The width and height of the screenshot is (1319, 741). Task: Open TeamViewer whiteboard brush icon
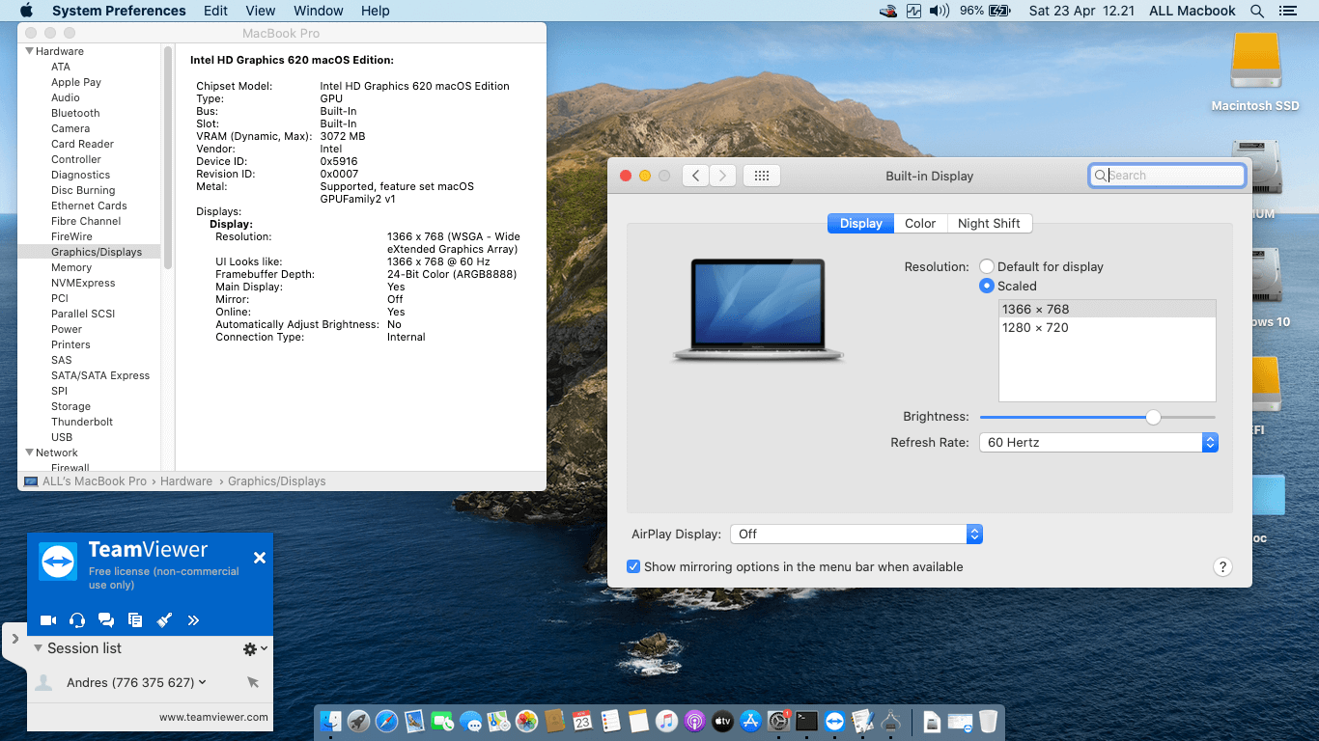coord(164,620)
